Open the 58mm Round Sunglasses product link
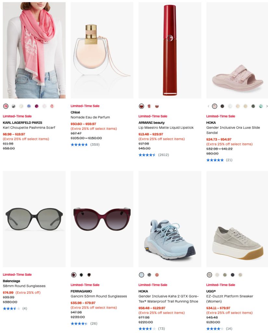Image resolution: width=268 pixels, height=333 pixels. click(x=24, y=286)
